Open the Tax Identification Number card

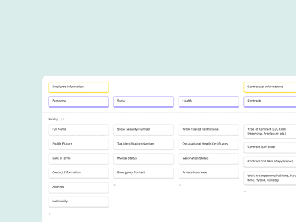(143, 145)
